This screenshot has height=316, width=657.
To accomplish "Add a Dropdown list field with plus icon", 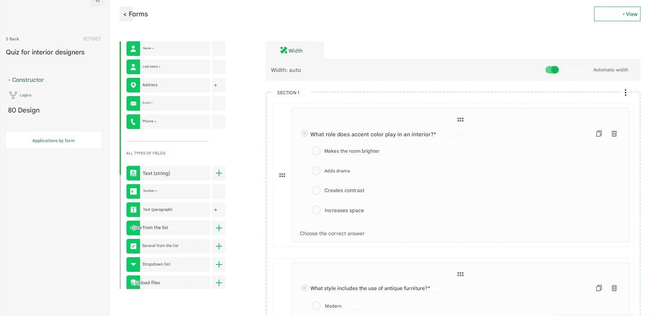I will (x=219, y=264).
